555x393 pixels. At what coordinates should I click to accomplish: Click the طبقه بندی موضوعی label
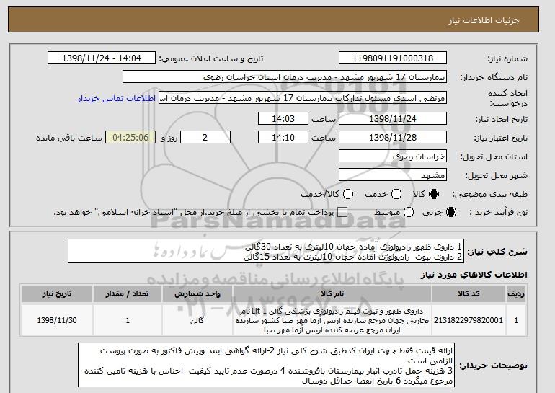click(x=489, y=194)
